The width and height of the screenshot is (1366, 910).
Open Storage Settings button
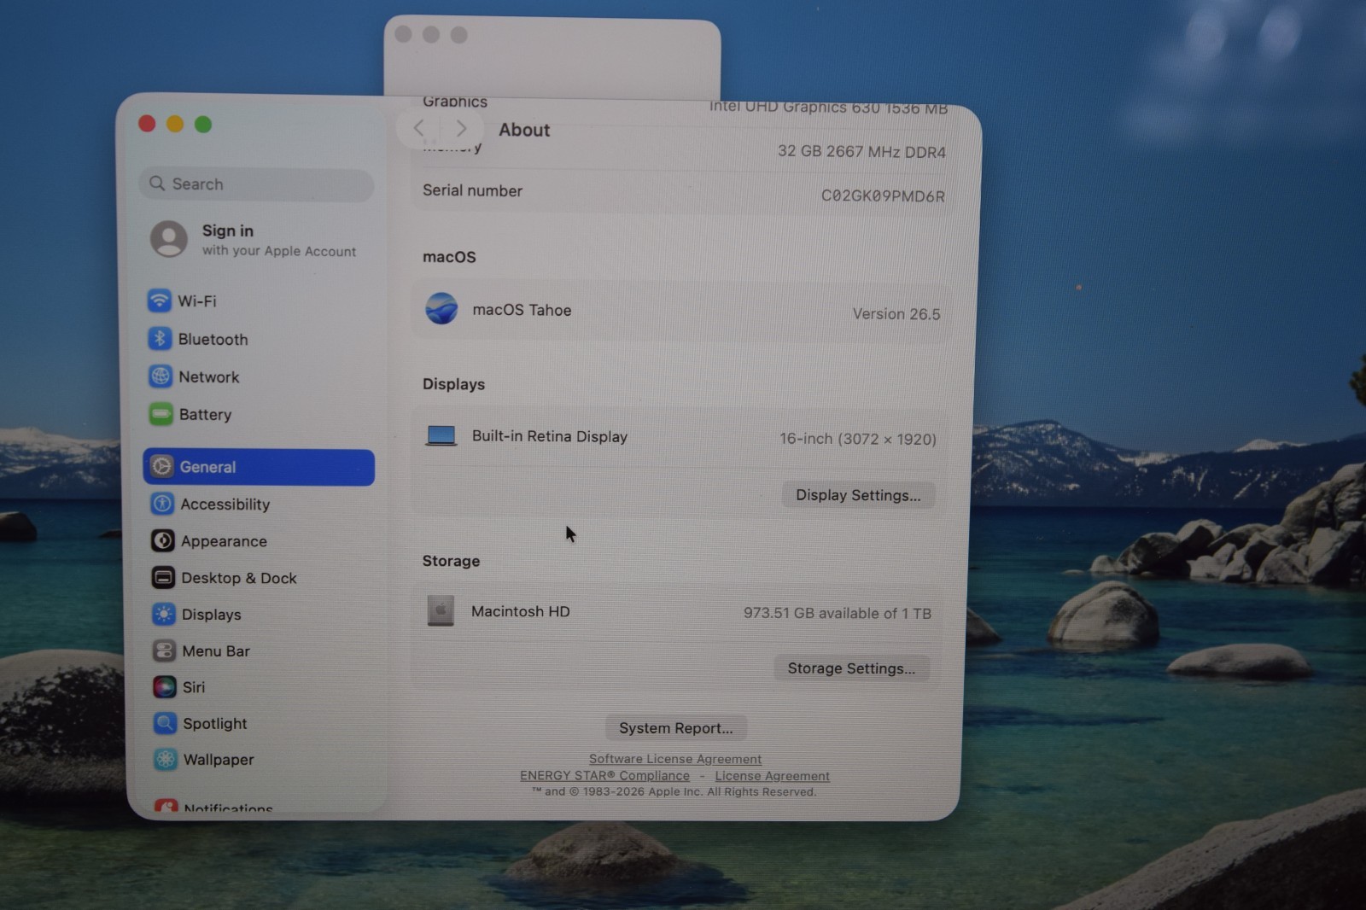[851, 668]
